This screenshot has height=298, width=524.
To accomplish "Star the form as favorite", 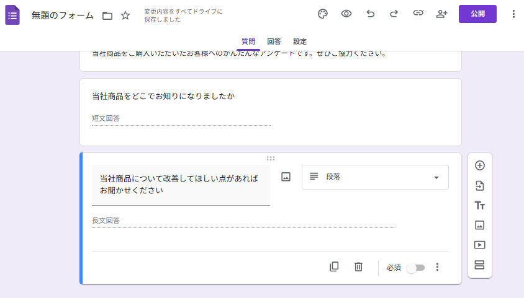I will tap(125, 15).
